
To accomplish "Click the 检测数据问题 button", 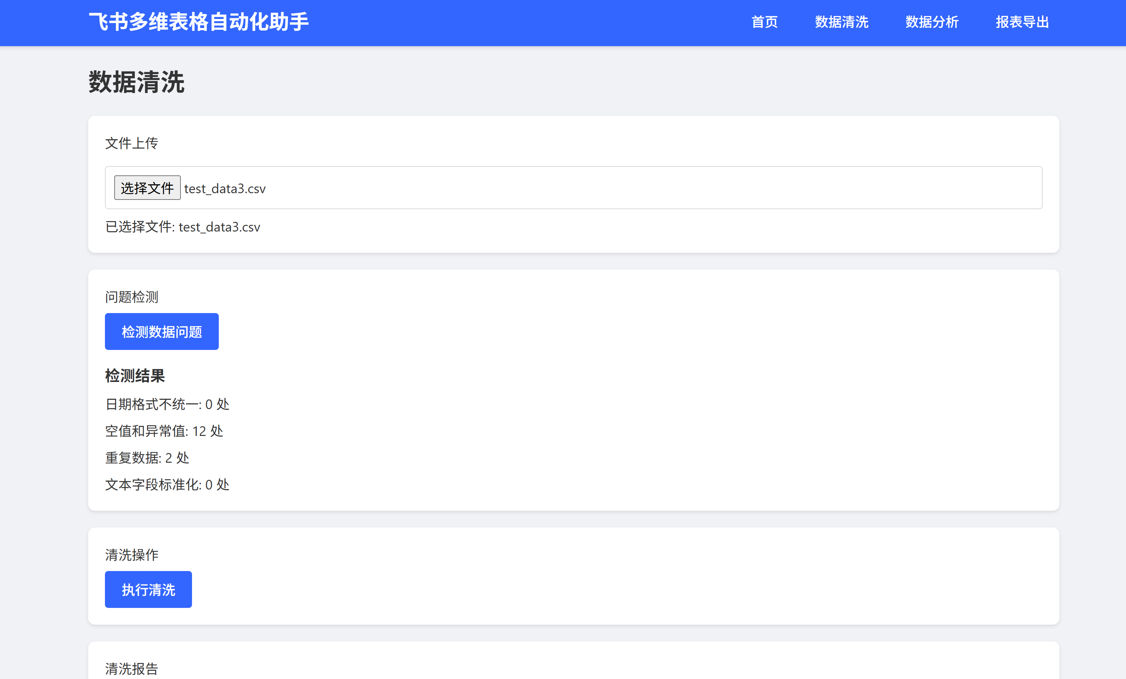I will pyautogui.click(x=161, y=332).
